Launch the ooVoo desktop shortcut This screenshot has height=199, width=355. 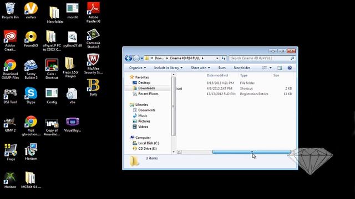pos(31,11)
